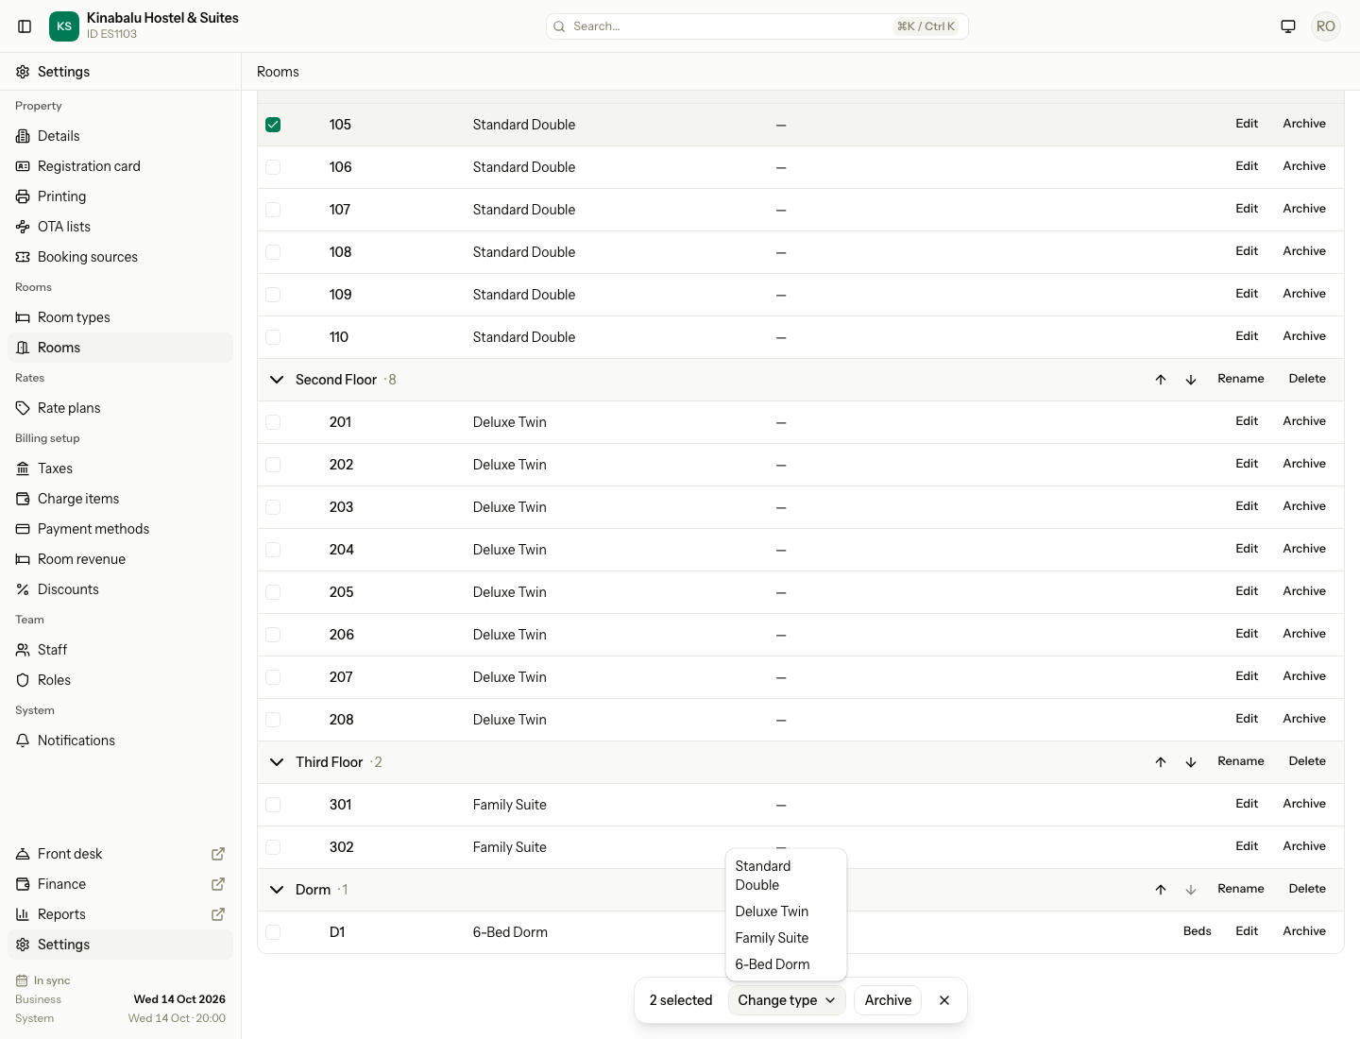Open Room types settings page
The image size is (1360, 1039).
(120, 317)
